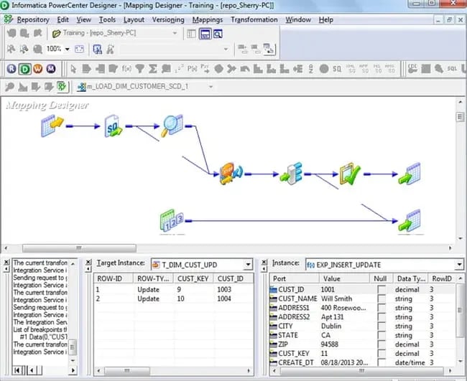
Task: Open the Mappings menu
Action: pos(208,19)
